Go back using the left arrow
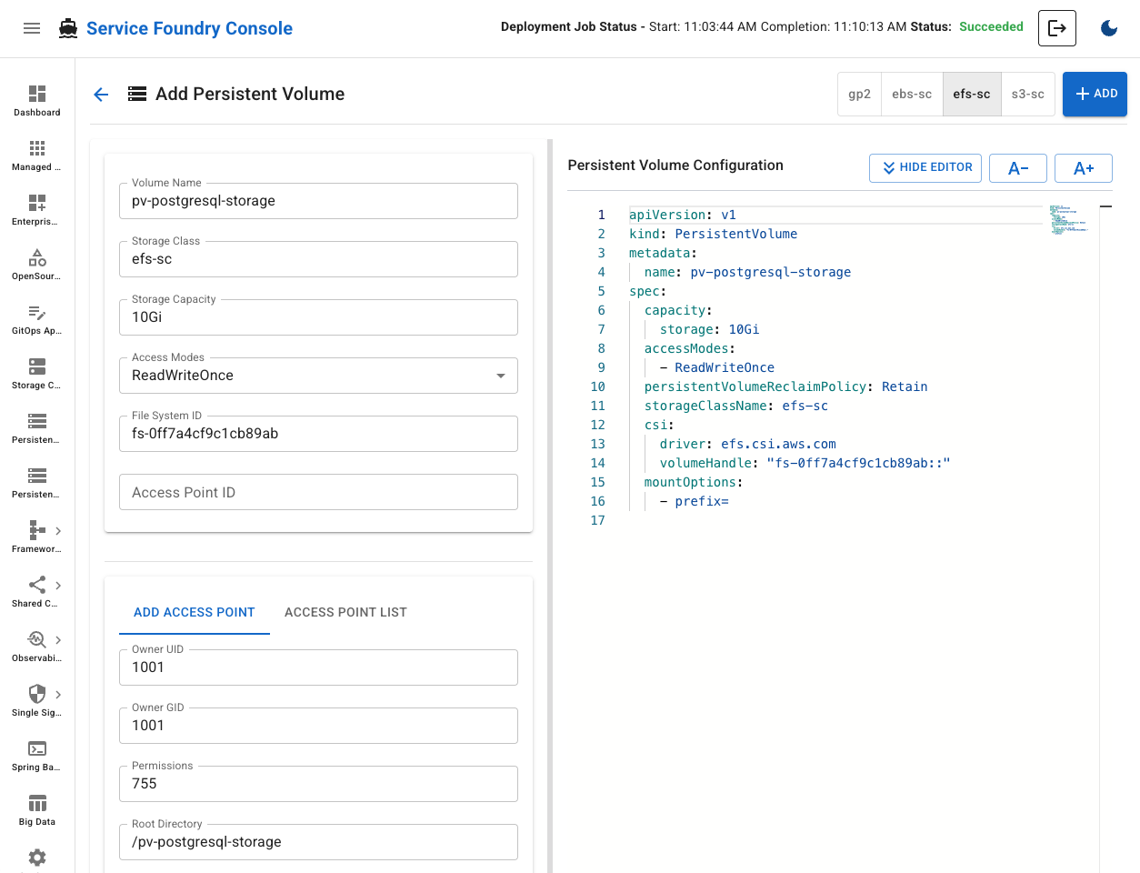The image size is (1140, 873). tap(101, 95)
